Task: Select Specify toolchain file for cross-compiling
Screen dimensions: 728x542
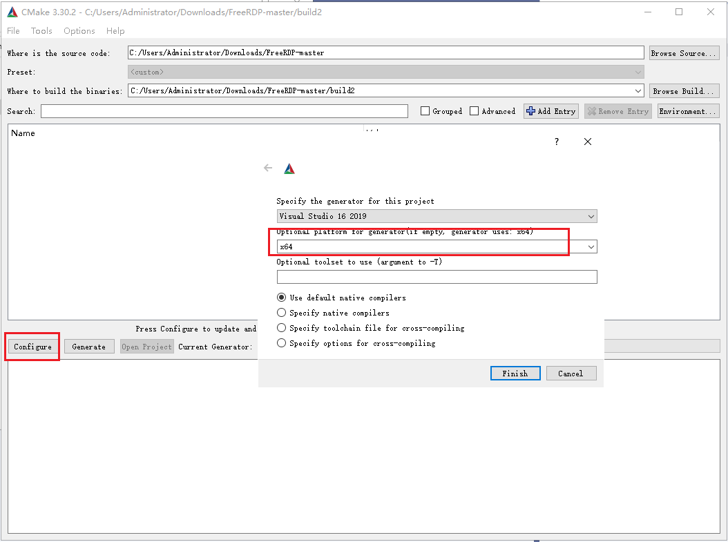Action: click(x=281, y=328)
